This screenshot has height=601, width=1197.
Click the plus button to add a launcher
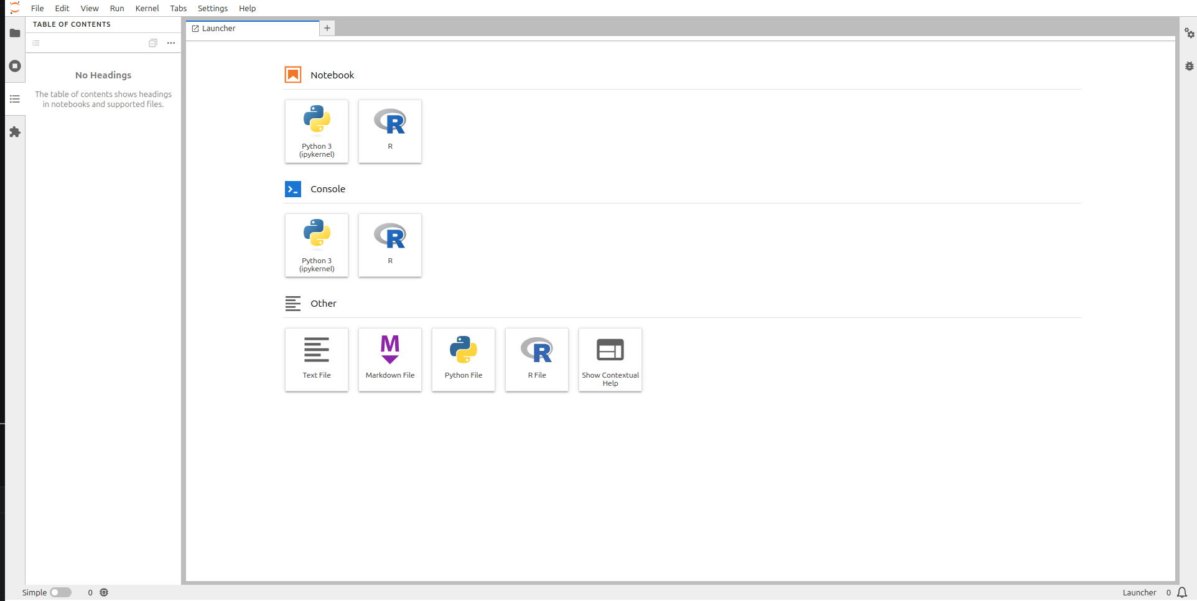coord(327,28)
